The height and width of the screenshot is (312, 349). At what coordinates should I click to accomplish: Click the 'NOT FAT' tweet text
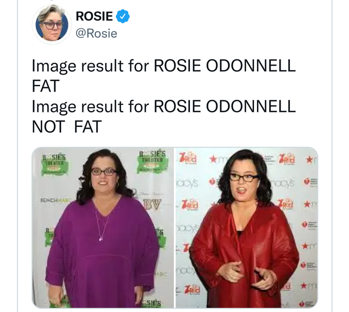coord(67,126)
